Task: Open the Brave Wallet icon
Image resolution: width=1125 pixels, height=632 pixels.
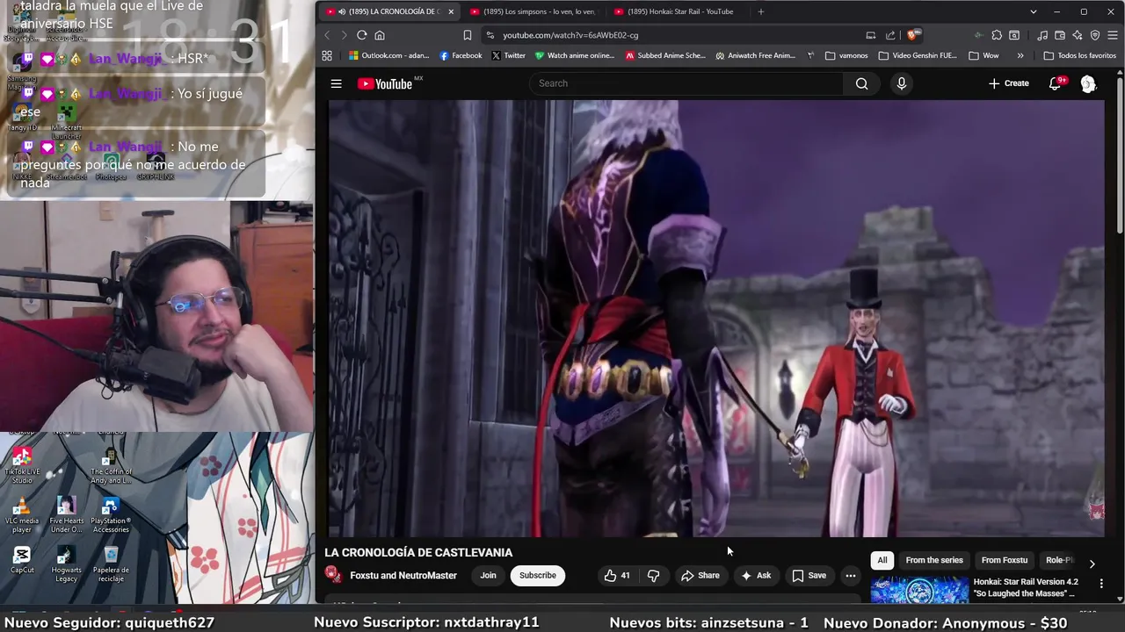Action: pyautogui.click(x=1060, y=35)
